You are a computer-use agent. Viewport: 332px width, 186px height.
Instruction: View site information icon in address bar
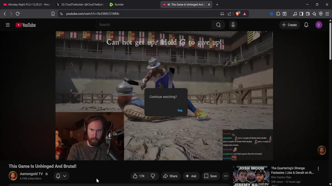coord(61,14)
